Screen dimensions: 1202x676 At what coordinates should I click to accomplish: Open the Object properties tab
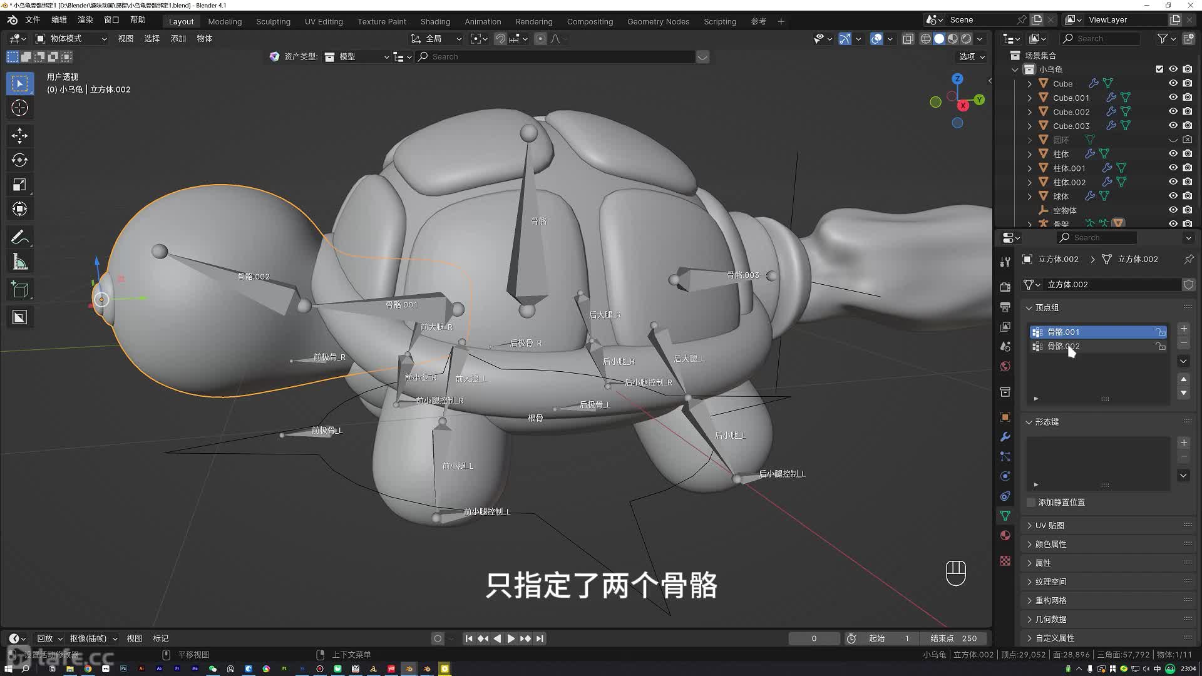coord(1005,417)
